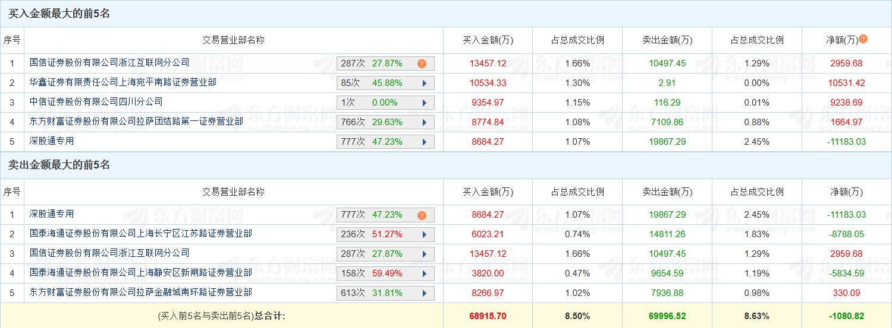Click the -5834.59 net amount cell
Image resolution: width=892 pixels, height=328 pixels.
point(845,273)
